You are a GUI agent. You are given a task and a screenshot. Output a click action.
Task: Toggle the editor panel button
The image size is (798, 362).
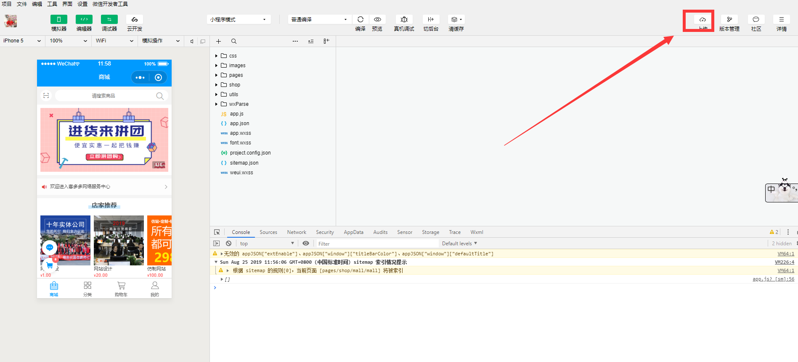[x=84, y=19]
